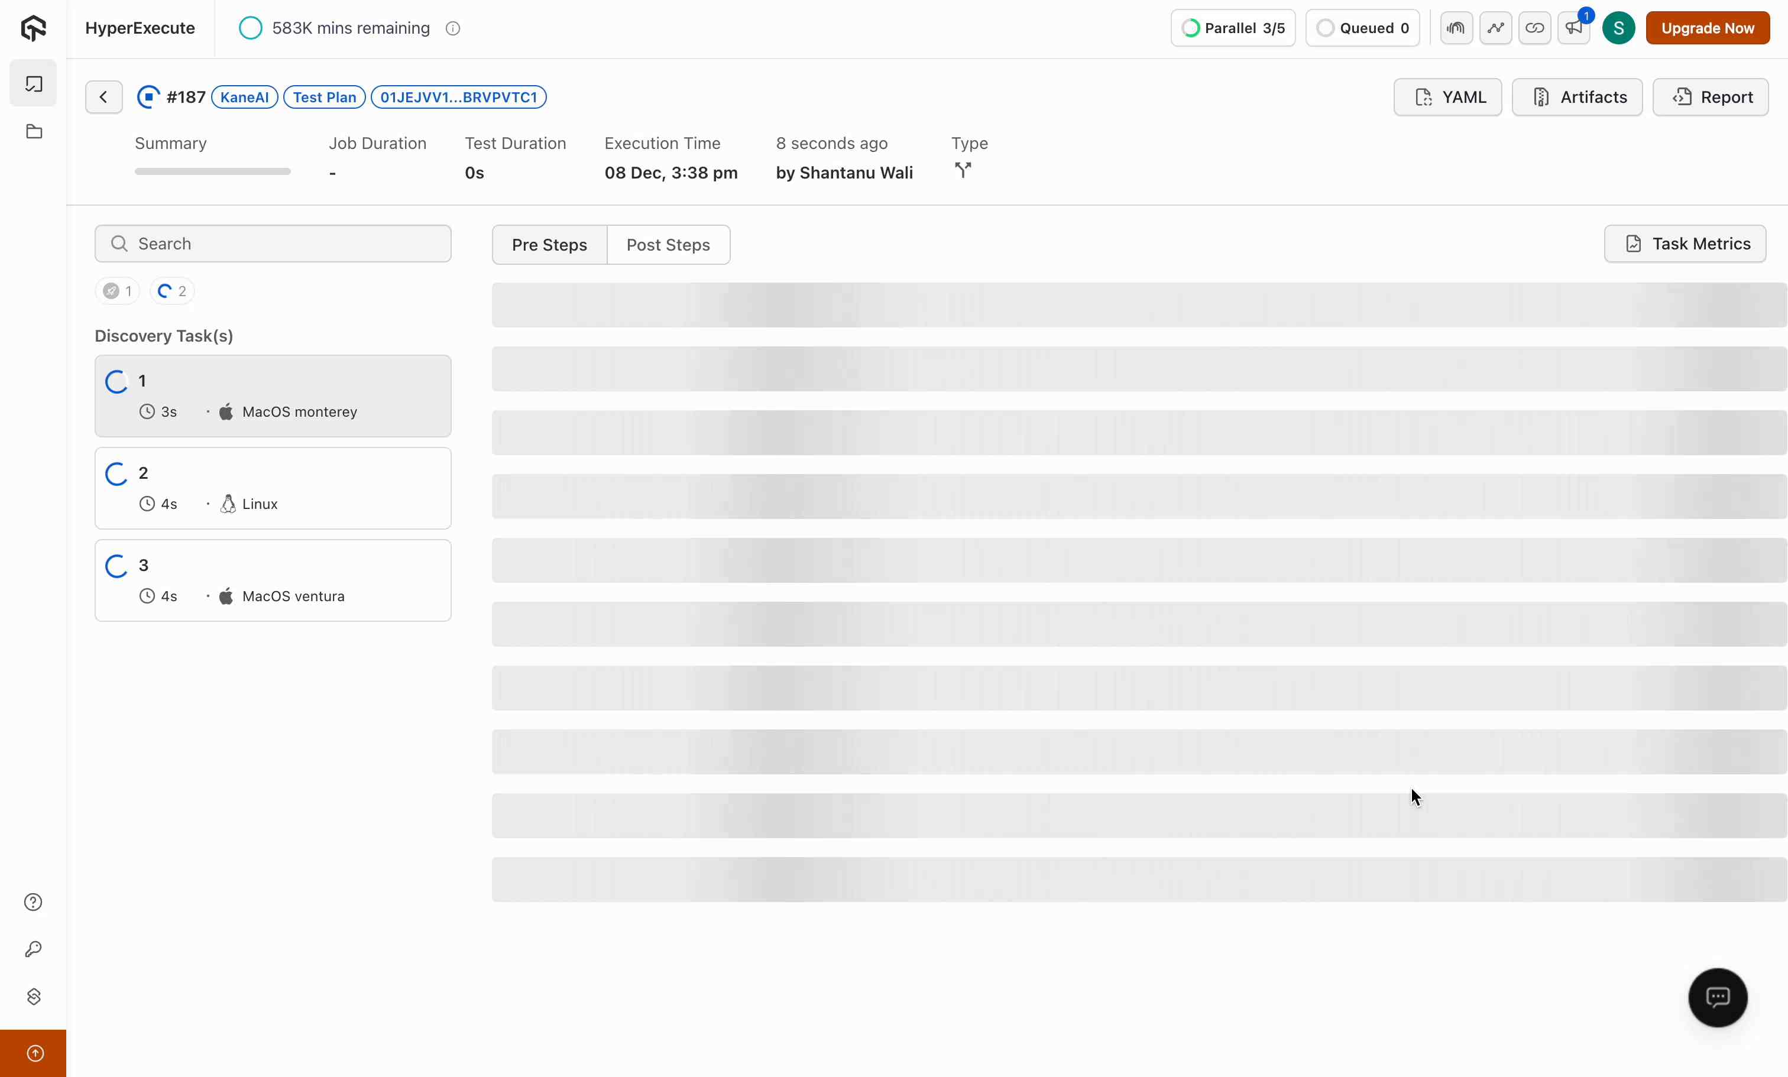The width and height of the screenshot is (1788, 1077).
Task: Click the info icon beside mins remaining
Action: pyautogui.click(x=453, y=28)
